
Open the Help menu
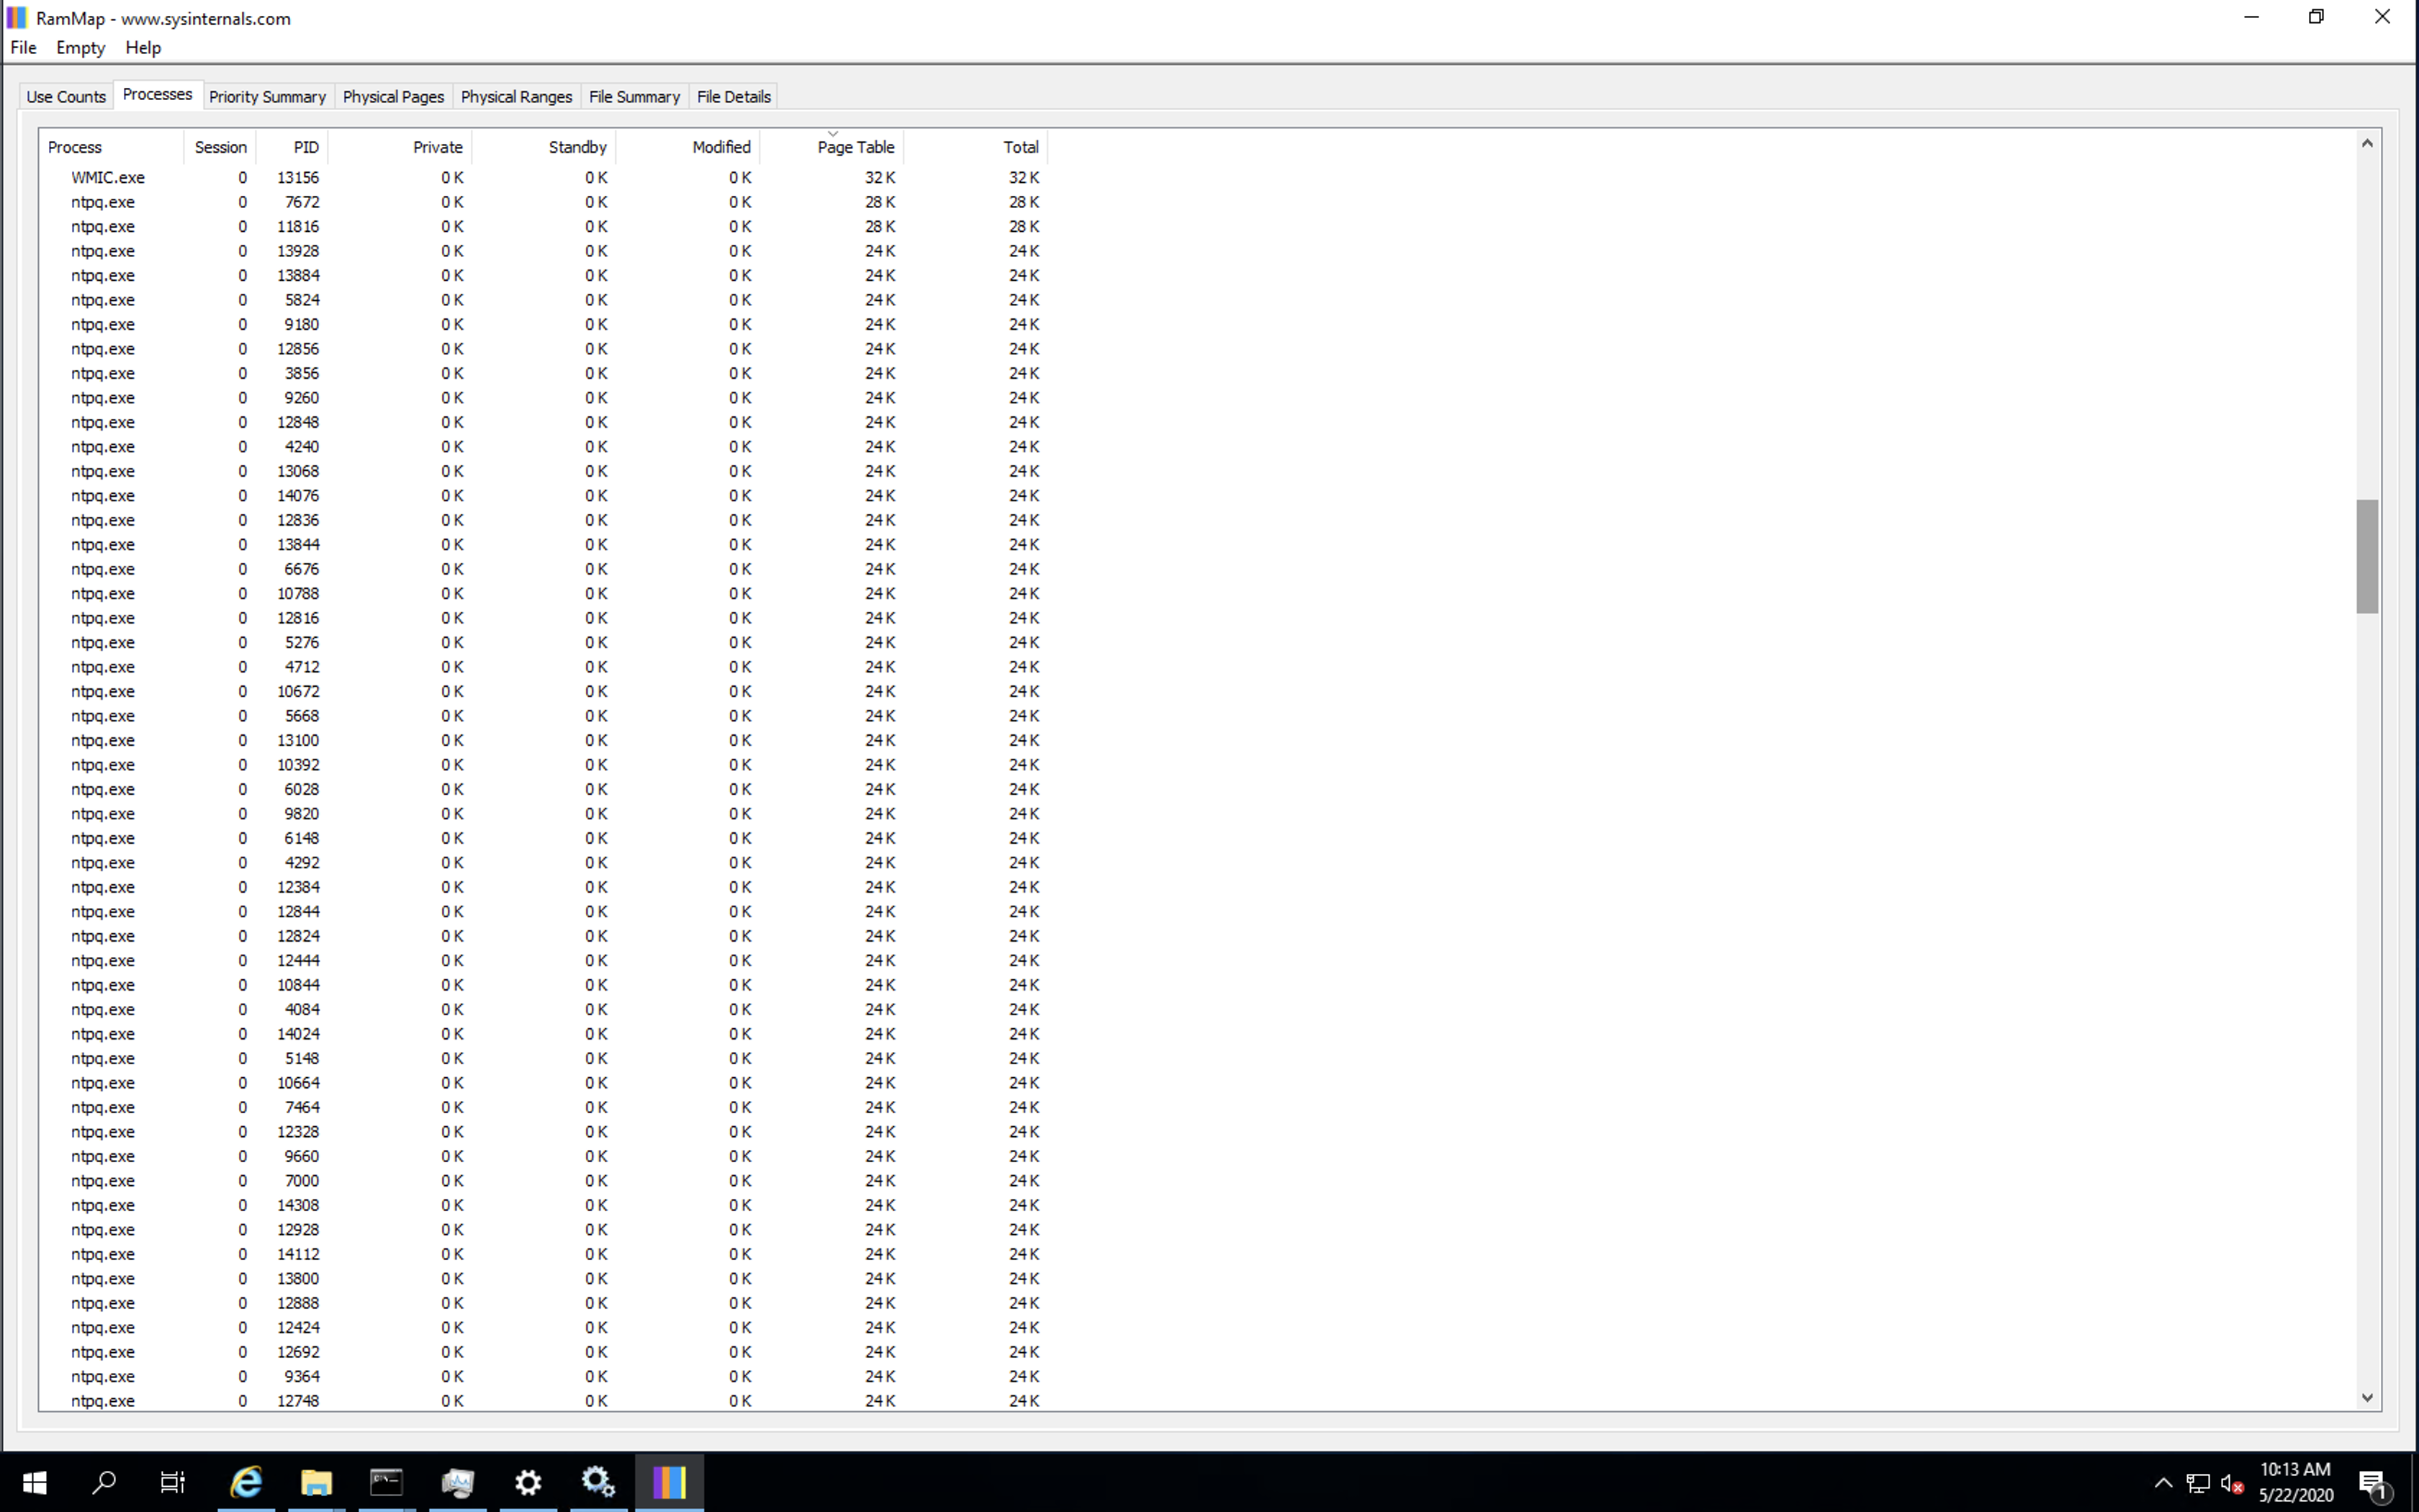click(x=143, y=47)
